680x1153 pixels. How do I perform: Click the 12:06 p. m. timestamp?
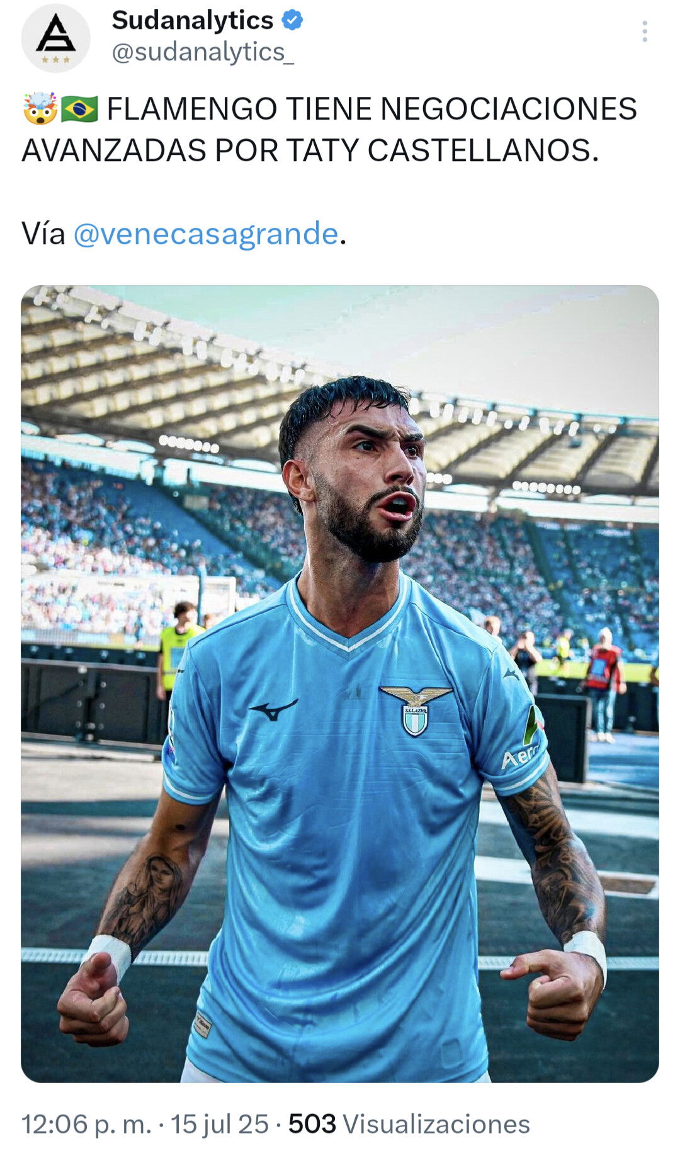pos(87,1124)
